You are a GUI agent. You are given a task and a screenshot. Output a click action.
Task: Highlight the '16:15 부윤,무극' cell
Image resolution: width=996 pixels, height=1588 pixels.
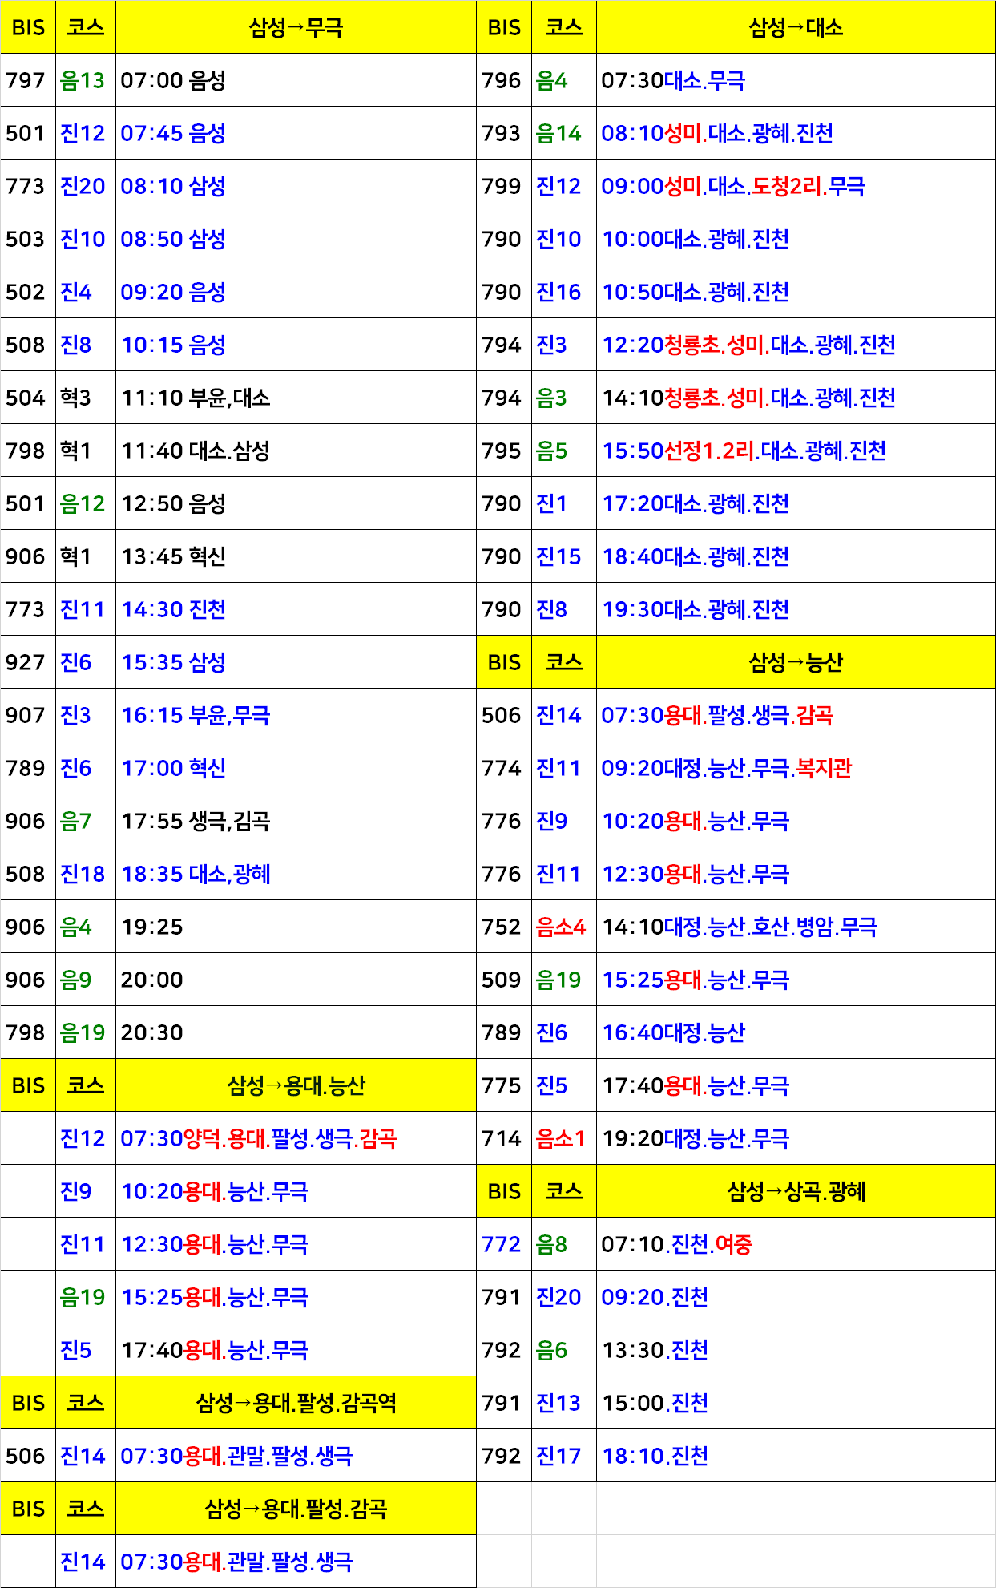[x=296, y=715]
